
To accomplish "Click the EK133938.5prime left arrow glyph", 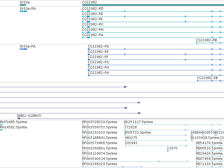I will [192, 140].
